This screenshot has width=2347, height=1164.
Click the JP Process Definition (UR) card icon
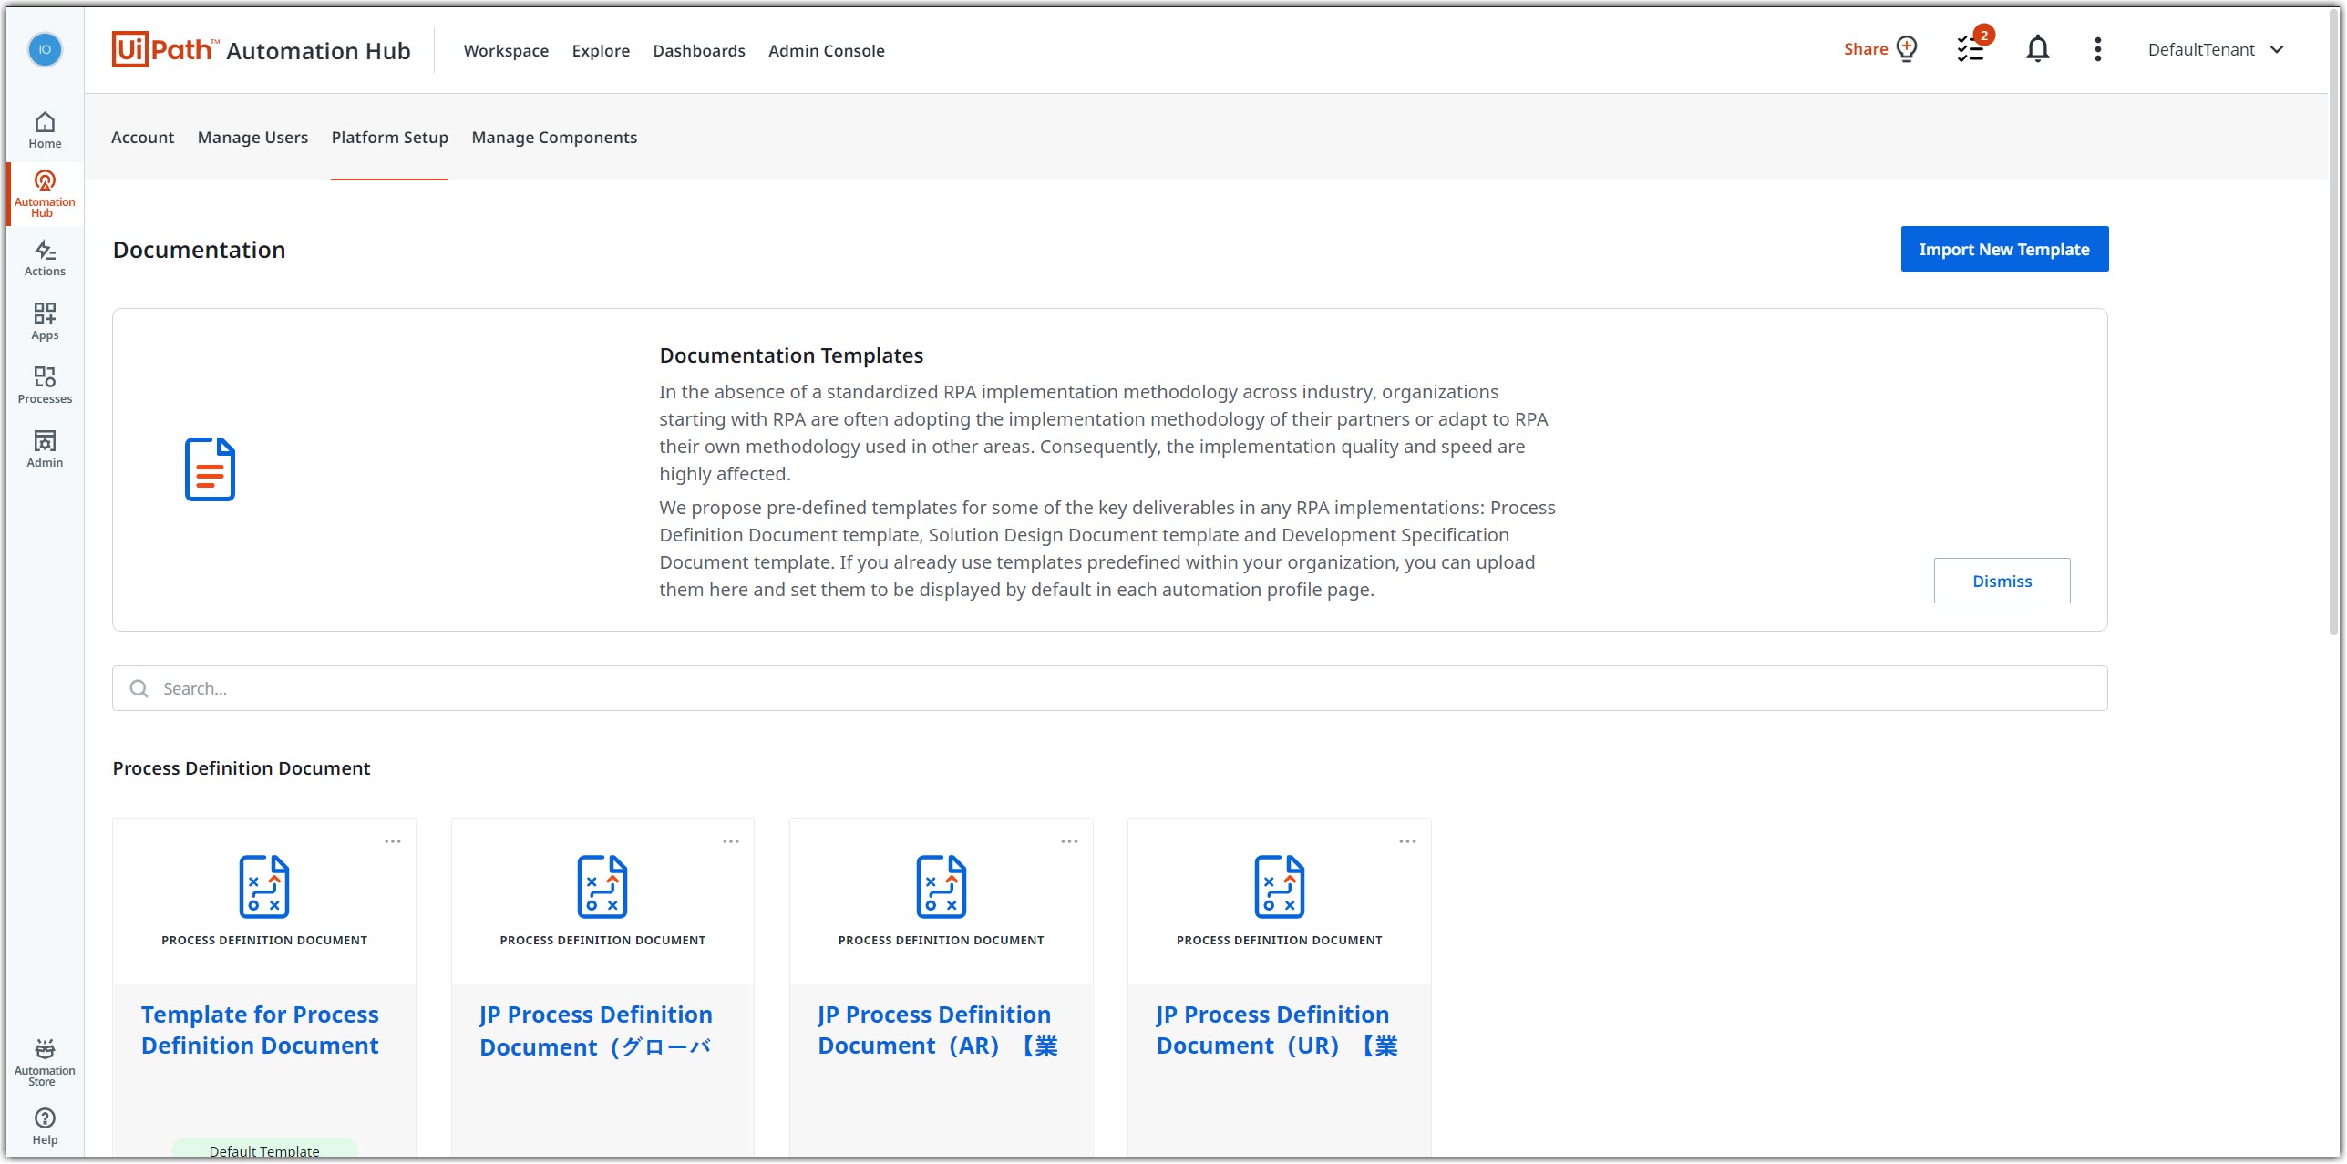(x=1279, y=887)
